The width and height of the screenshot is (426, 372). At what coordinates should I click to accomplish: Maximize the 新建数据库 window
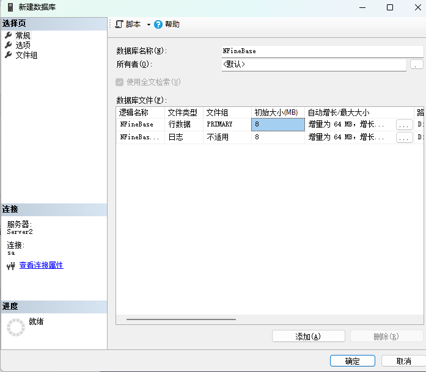tap(390, 7)
